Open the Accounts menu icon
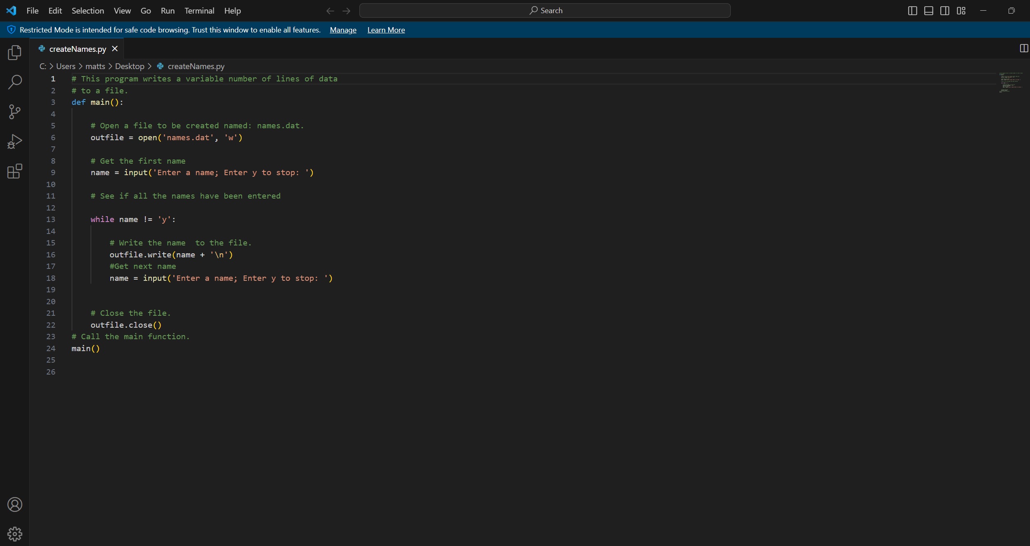Image resolution: width=1030 pixels, height=546 pixels. coord(15,504)
